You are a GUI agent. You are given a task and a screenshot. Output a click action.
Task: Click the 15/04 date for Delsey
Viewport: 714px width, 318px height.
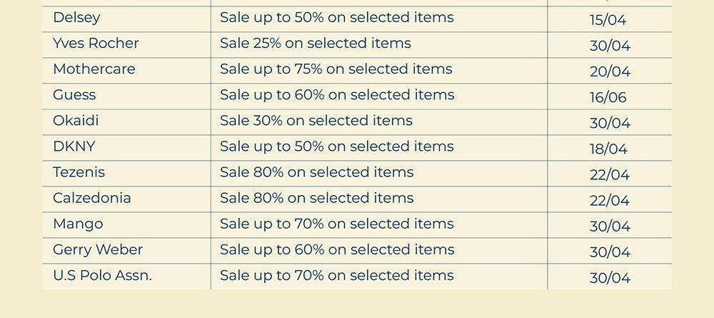pos(608,20)
